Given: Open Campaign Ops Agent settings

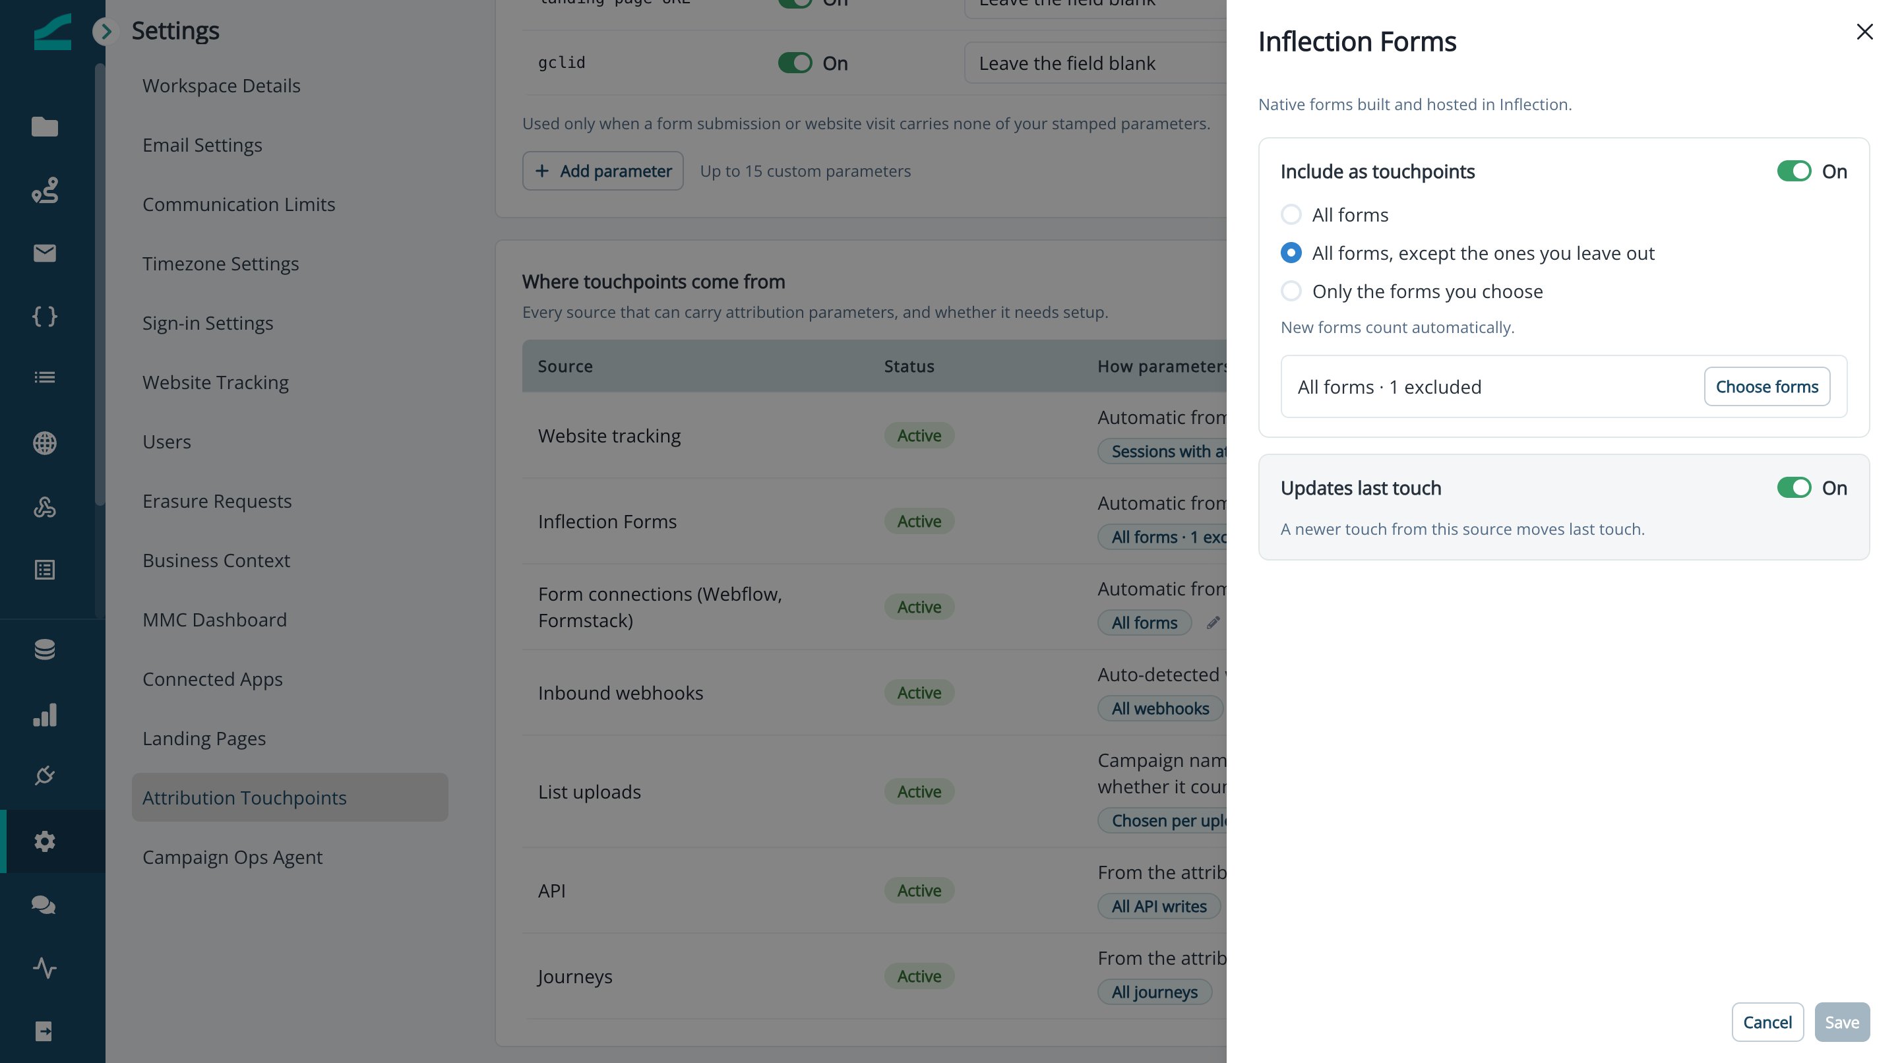Looking at the screenshot, I should point(233,857).
